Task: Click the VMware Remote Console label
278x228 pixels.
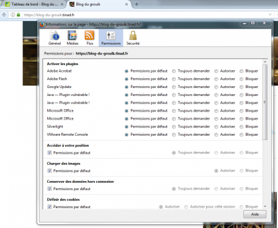Action: [x=67, y=134]
